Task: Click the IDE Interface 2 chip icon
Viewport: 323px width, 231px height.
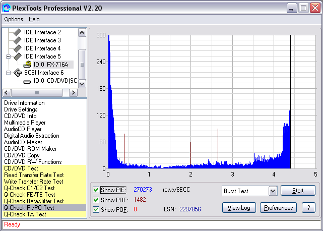Action: pyautogui.click(x=18, y=32)
